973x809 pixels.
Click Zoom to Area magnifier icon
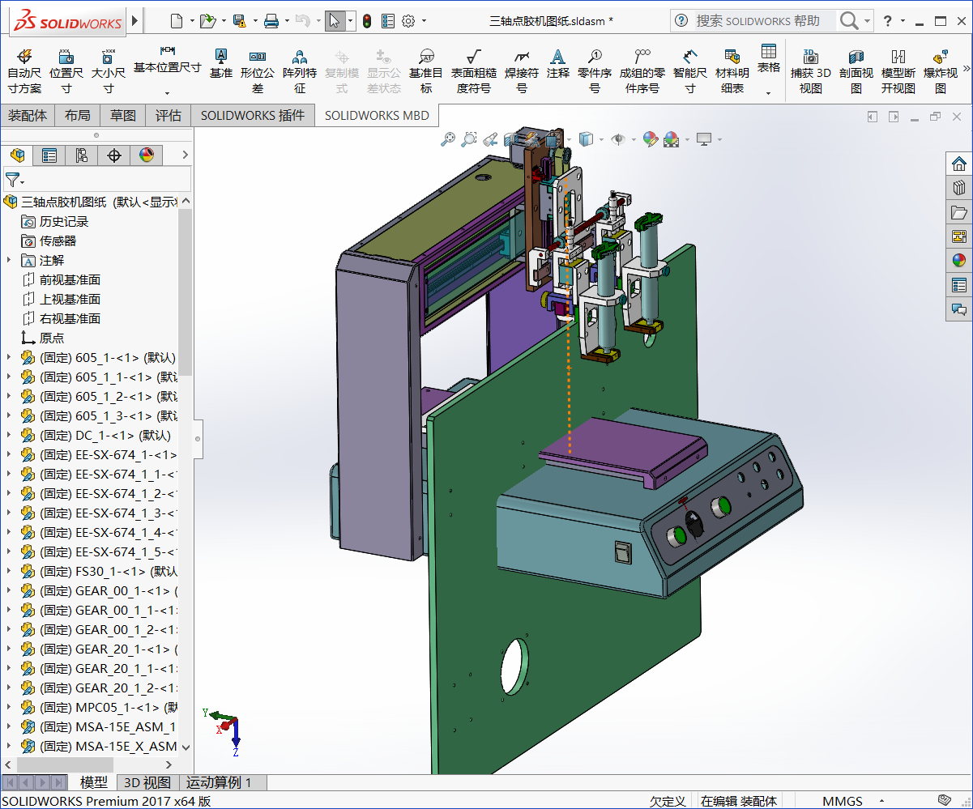[469, 139]
